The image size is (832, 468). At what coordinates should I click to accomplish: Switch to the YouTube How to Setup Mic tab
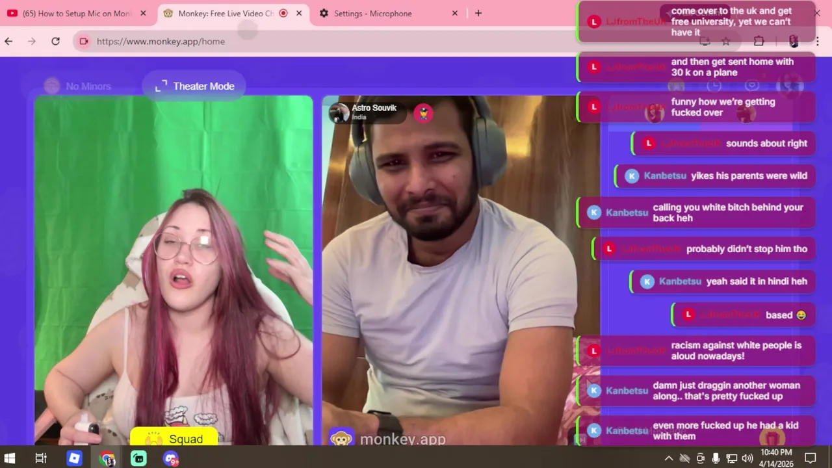tap(77, 13)
